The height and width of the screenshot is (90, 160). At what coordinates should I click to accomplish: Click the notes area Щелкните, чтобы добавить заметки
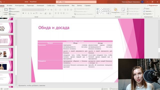[x=32, y=85]
